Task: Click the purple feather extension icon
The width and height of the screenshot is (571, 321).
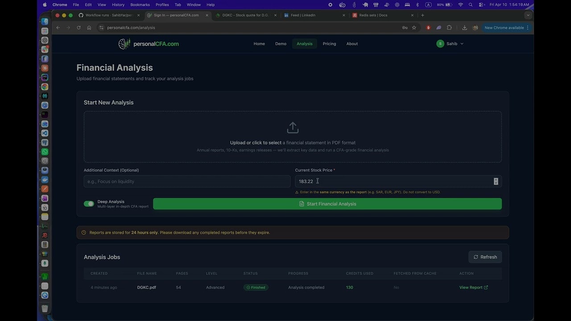Action: point(439,28)
